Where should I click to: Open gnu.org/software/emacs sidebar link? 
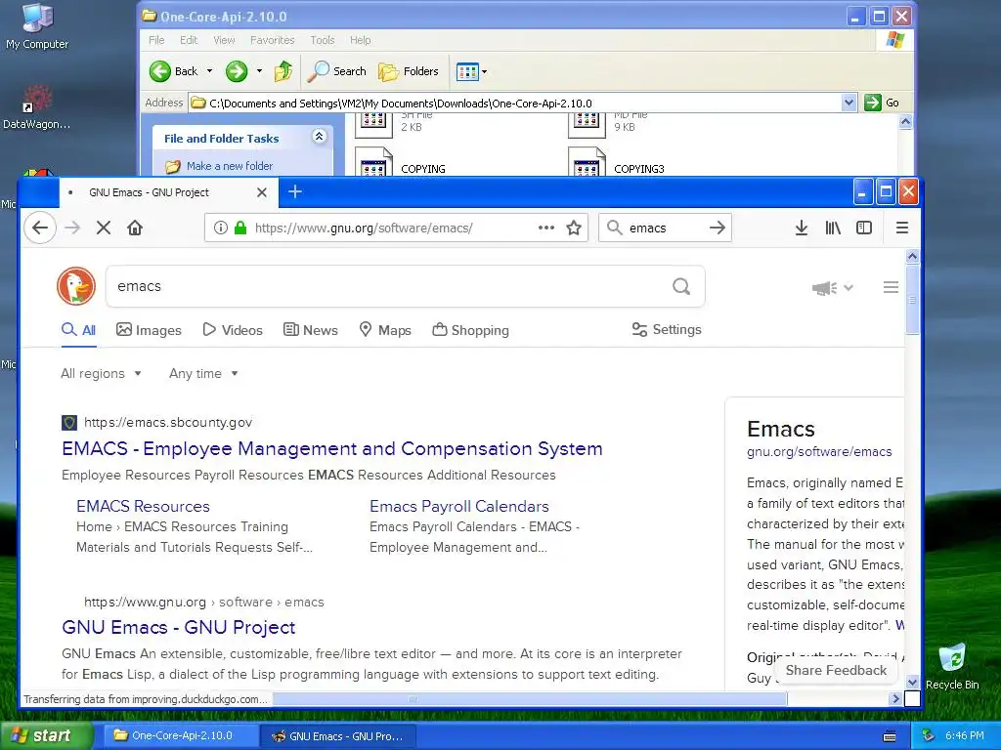coord(819,452)
